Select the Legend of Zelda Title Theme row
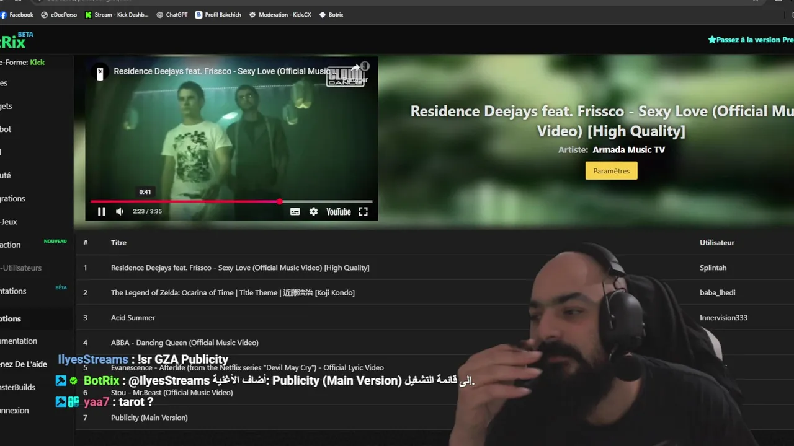This screenshot has height=446, width=794. click(x=434, y=292)
